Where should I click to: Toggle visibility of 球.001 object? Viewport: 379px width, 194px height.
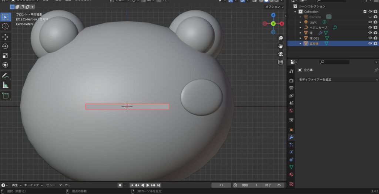(370, 38)
